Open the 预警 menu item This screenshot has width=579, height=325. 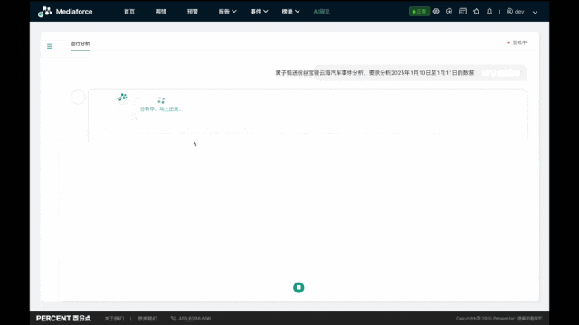(x=193, y=12)
